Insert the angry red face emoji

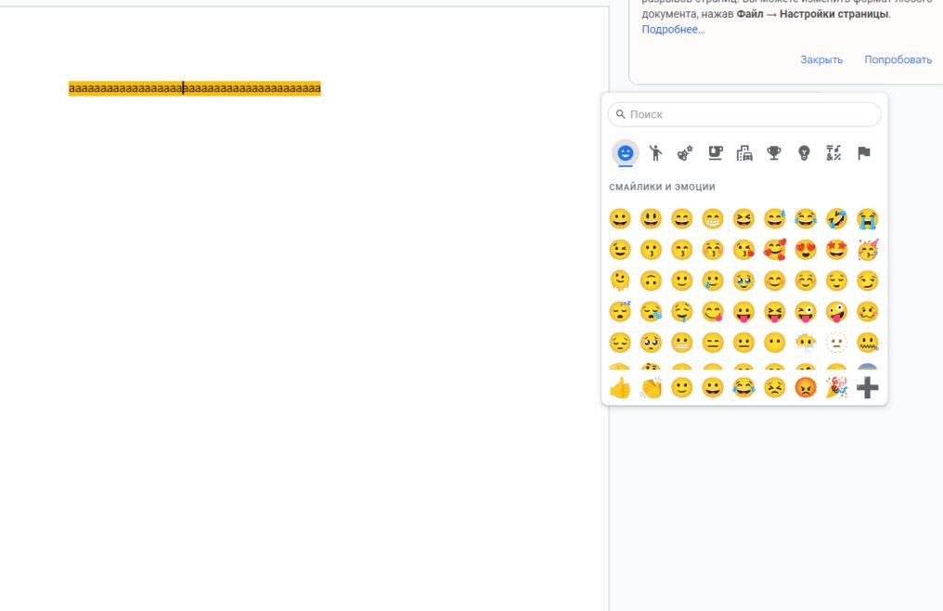pos(806,388)
